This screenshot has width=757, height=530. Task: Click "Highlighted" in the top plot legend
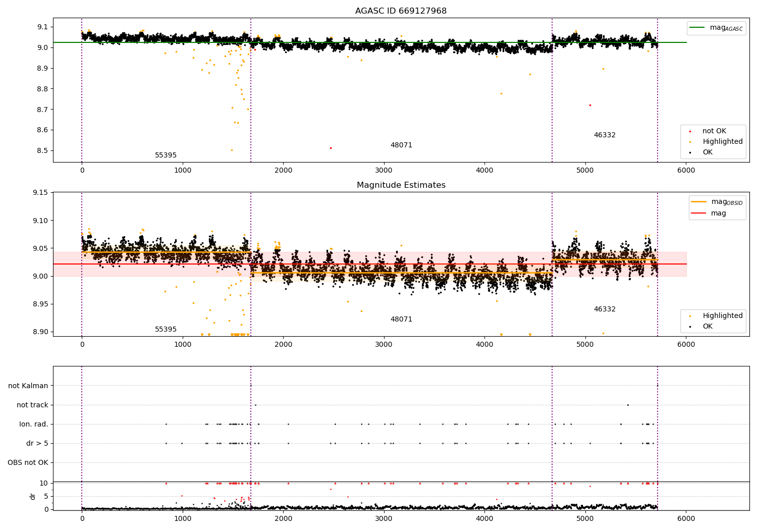(x=723, y=142)
